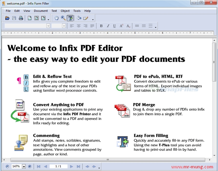Open the Document menu
218x171 pixels.
click(x=41, y=11)
